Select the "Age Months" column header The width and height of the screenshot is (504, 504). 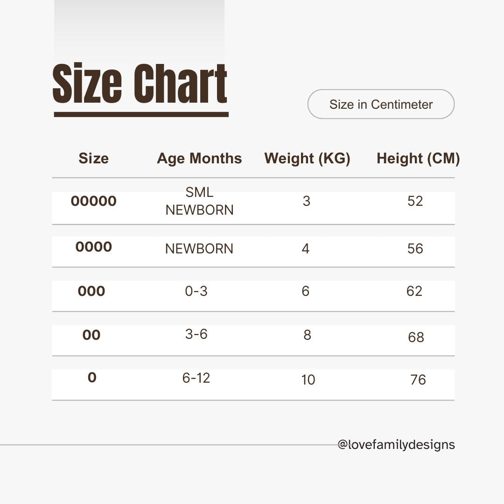pyautogui.click(x=199, y=159)
